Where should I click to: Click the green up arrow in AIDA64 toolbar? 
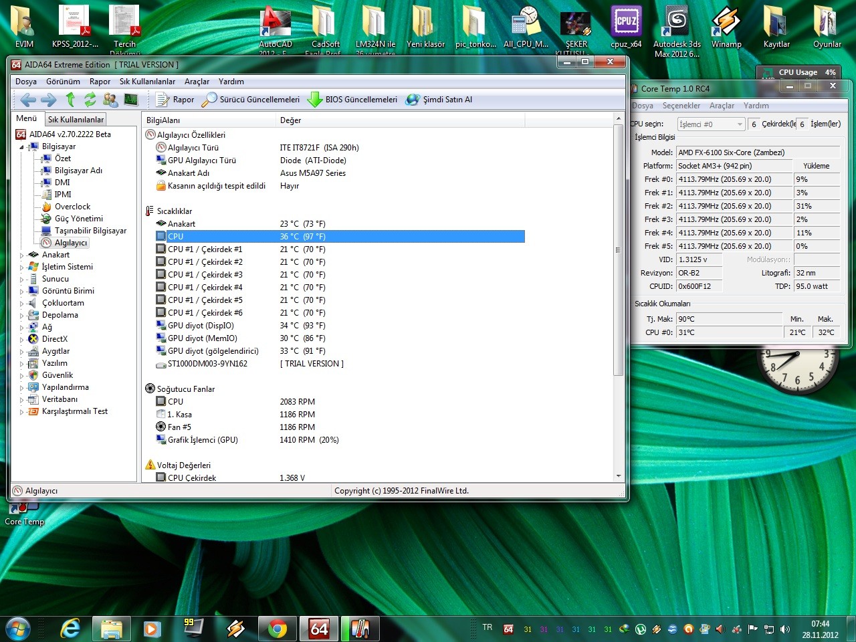point(70,100)
